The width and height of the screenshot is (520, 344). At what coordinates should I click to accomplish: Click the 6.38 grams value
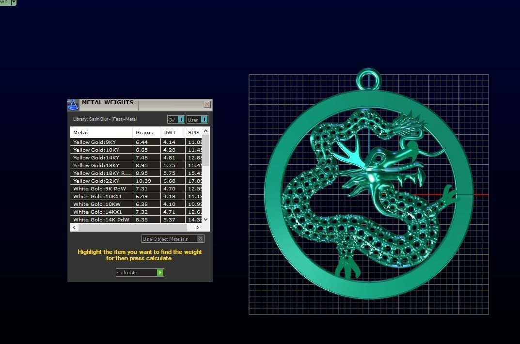click(142, 204)
